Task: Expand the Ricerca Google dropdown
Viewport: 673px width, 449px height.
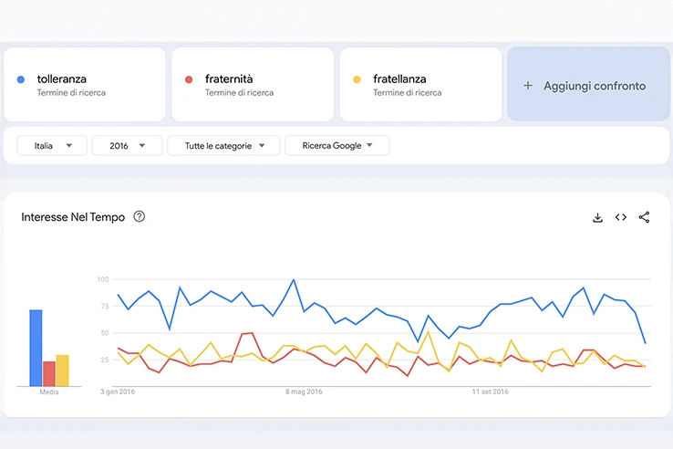Action: tap(336, 145)
